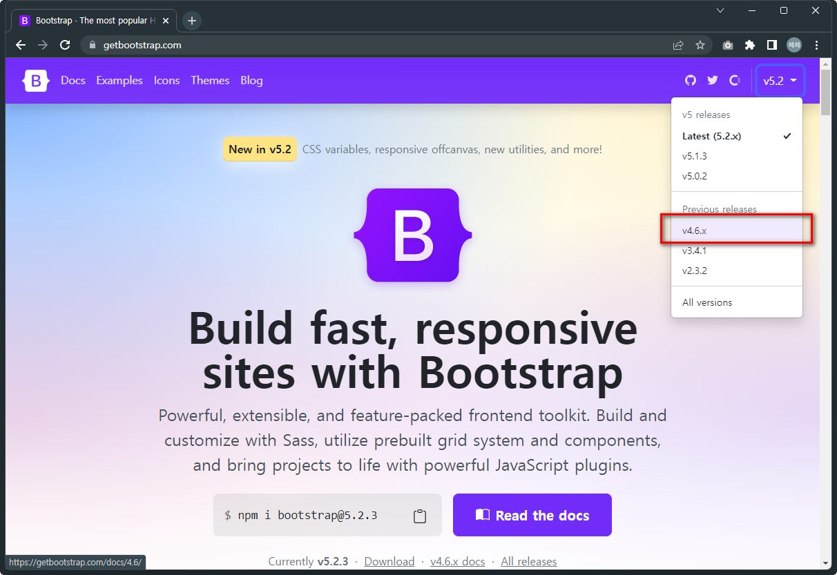This screenshot has width=837, height=575.
Task: Click the New in v5.2 badge
Action: tap(260, 149)
